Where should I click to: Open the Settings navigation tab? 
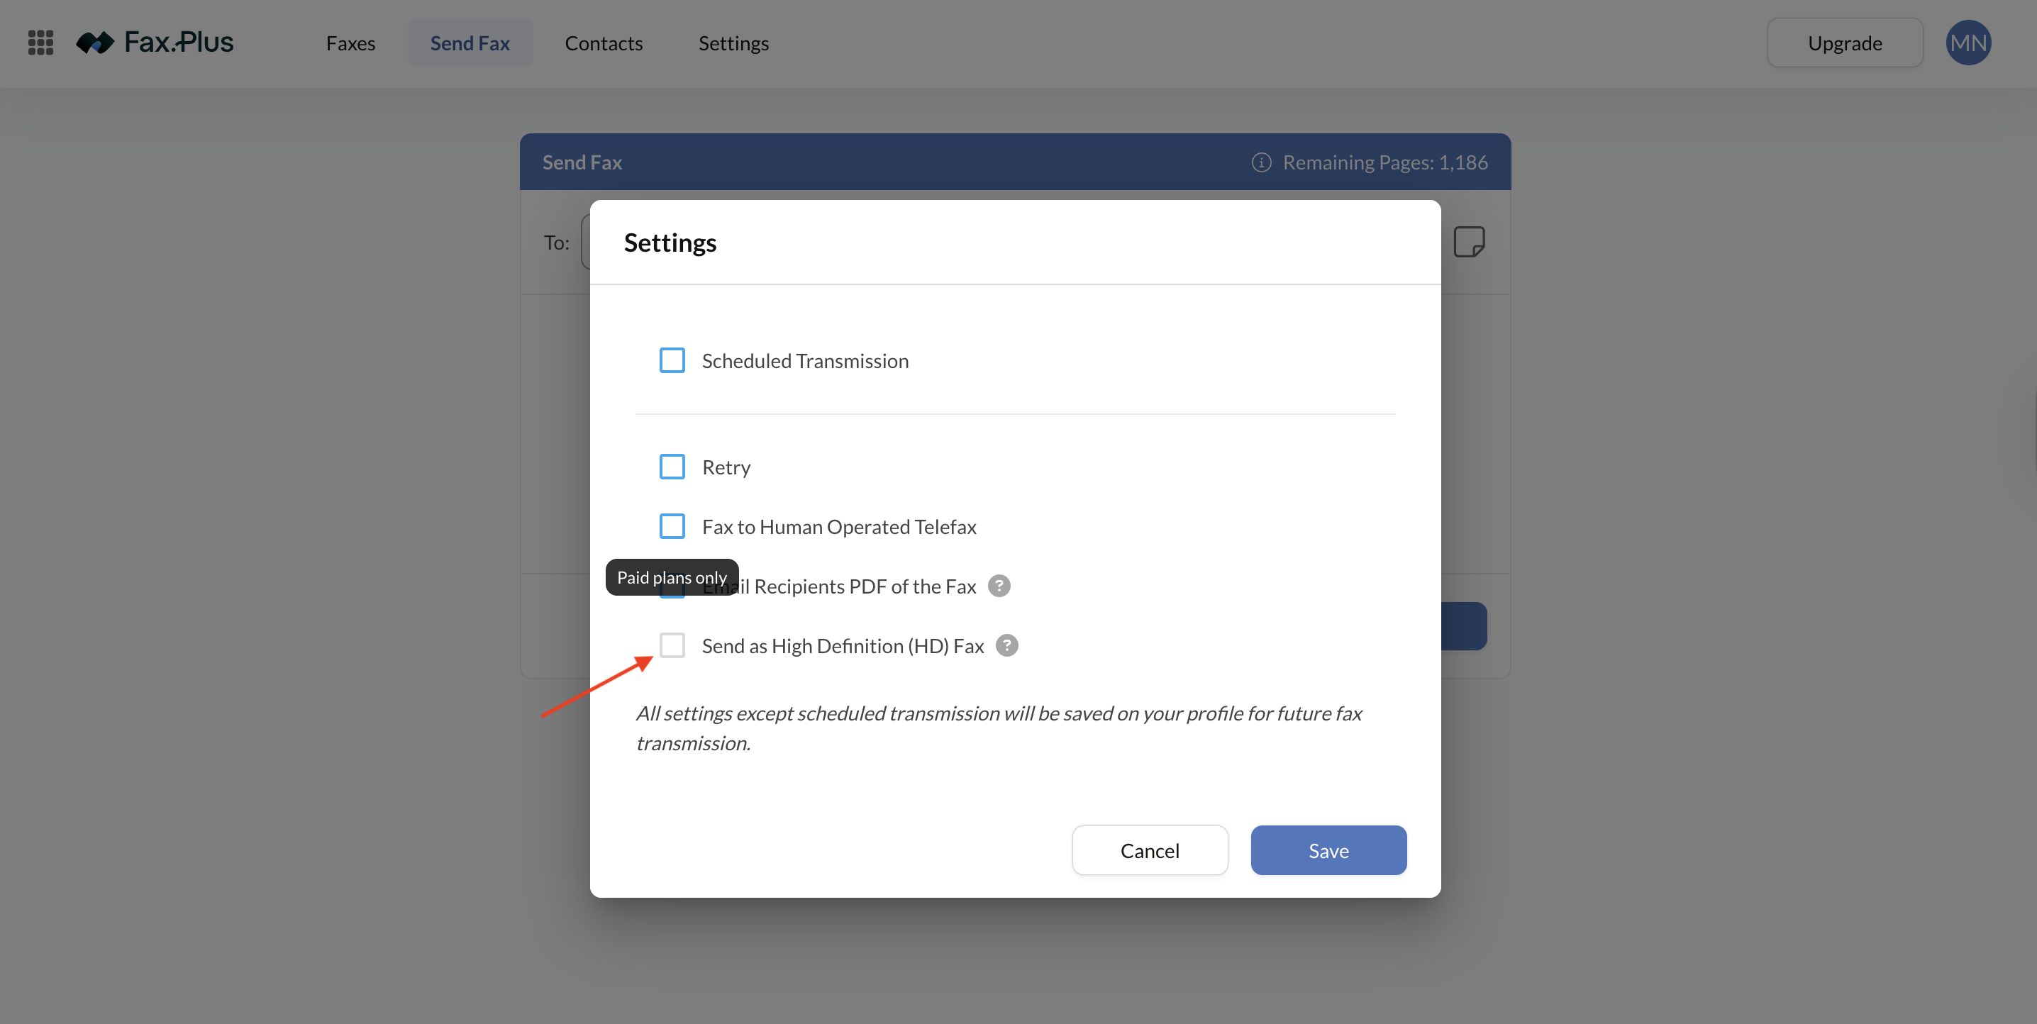[733, 43]
